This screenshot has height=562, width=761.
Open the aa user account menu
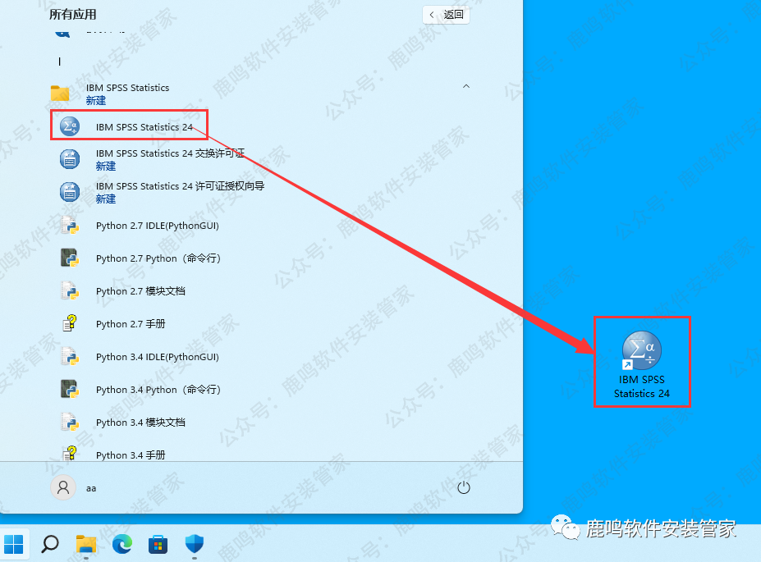pos(74,487)
